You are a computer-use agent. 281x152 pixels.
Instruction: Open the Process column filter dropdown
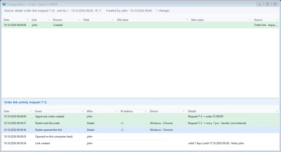(x=79, y=20)
